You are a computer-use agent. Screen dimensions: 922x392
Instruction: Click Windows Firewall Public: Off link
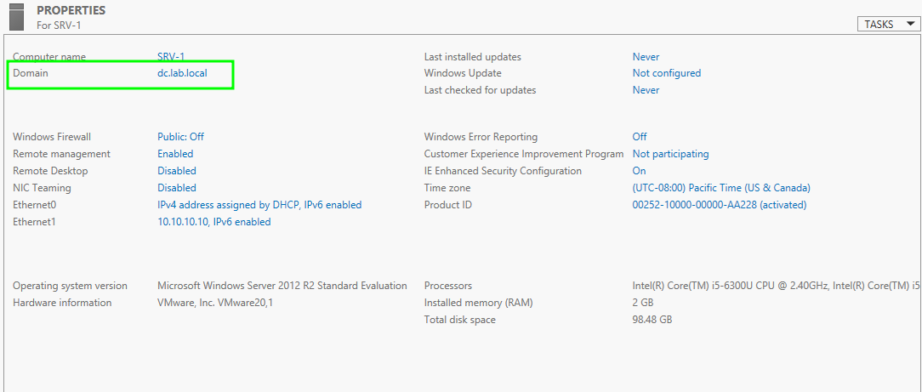[x=180, y=137]
